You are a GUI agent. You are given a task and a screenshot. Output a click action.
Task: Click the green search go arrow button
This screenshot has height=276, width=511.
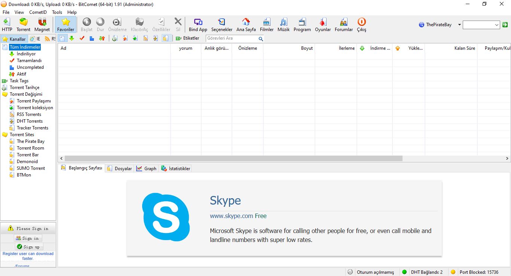click(x=505, y=25)
